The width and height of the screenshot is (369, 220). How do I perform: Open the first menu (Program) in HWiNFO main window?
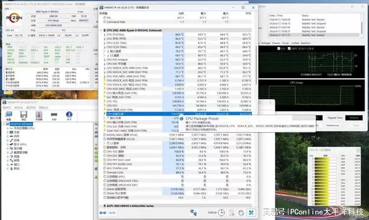tap(7, 108)
